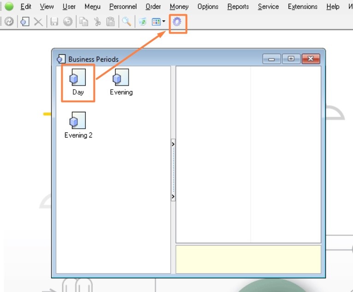Click the undo toolbar icon
The height and width of the screenshot is (292, 353).
tap(68, 22)
